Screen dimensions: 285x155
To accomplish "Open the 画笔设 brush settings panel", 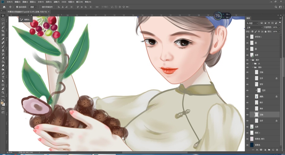I will [x=26, y=20].
